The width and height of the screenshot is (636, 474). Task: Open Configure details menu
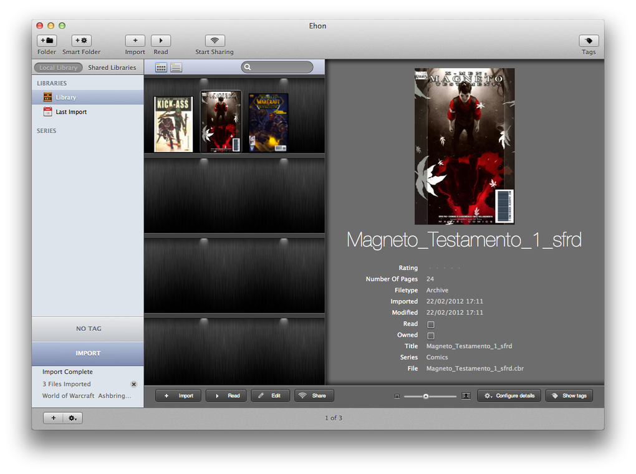pyautogui.click(x=509, y=395)
